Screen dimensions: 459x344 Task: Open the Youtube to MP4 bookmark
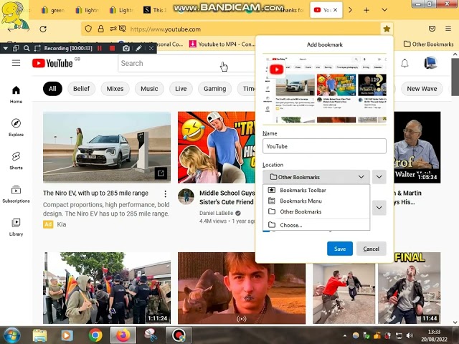coord(222,44)
